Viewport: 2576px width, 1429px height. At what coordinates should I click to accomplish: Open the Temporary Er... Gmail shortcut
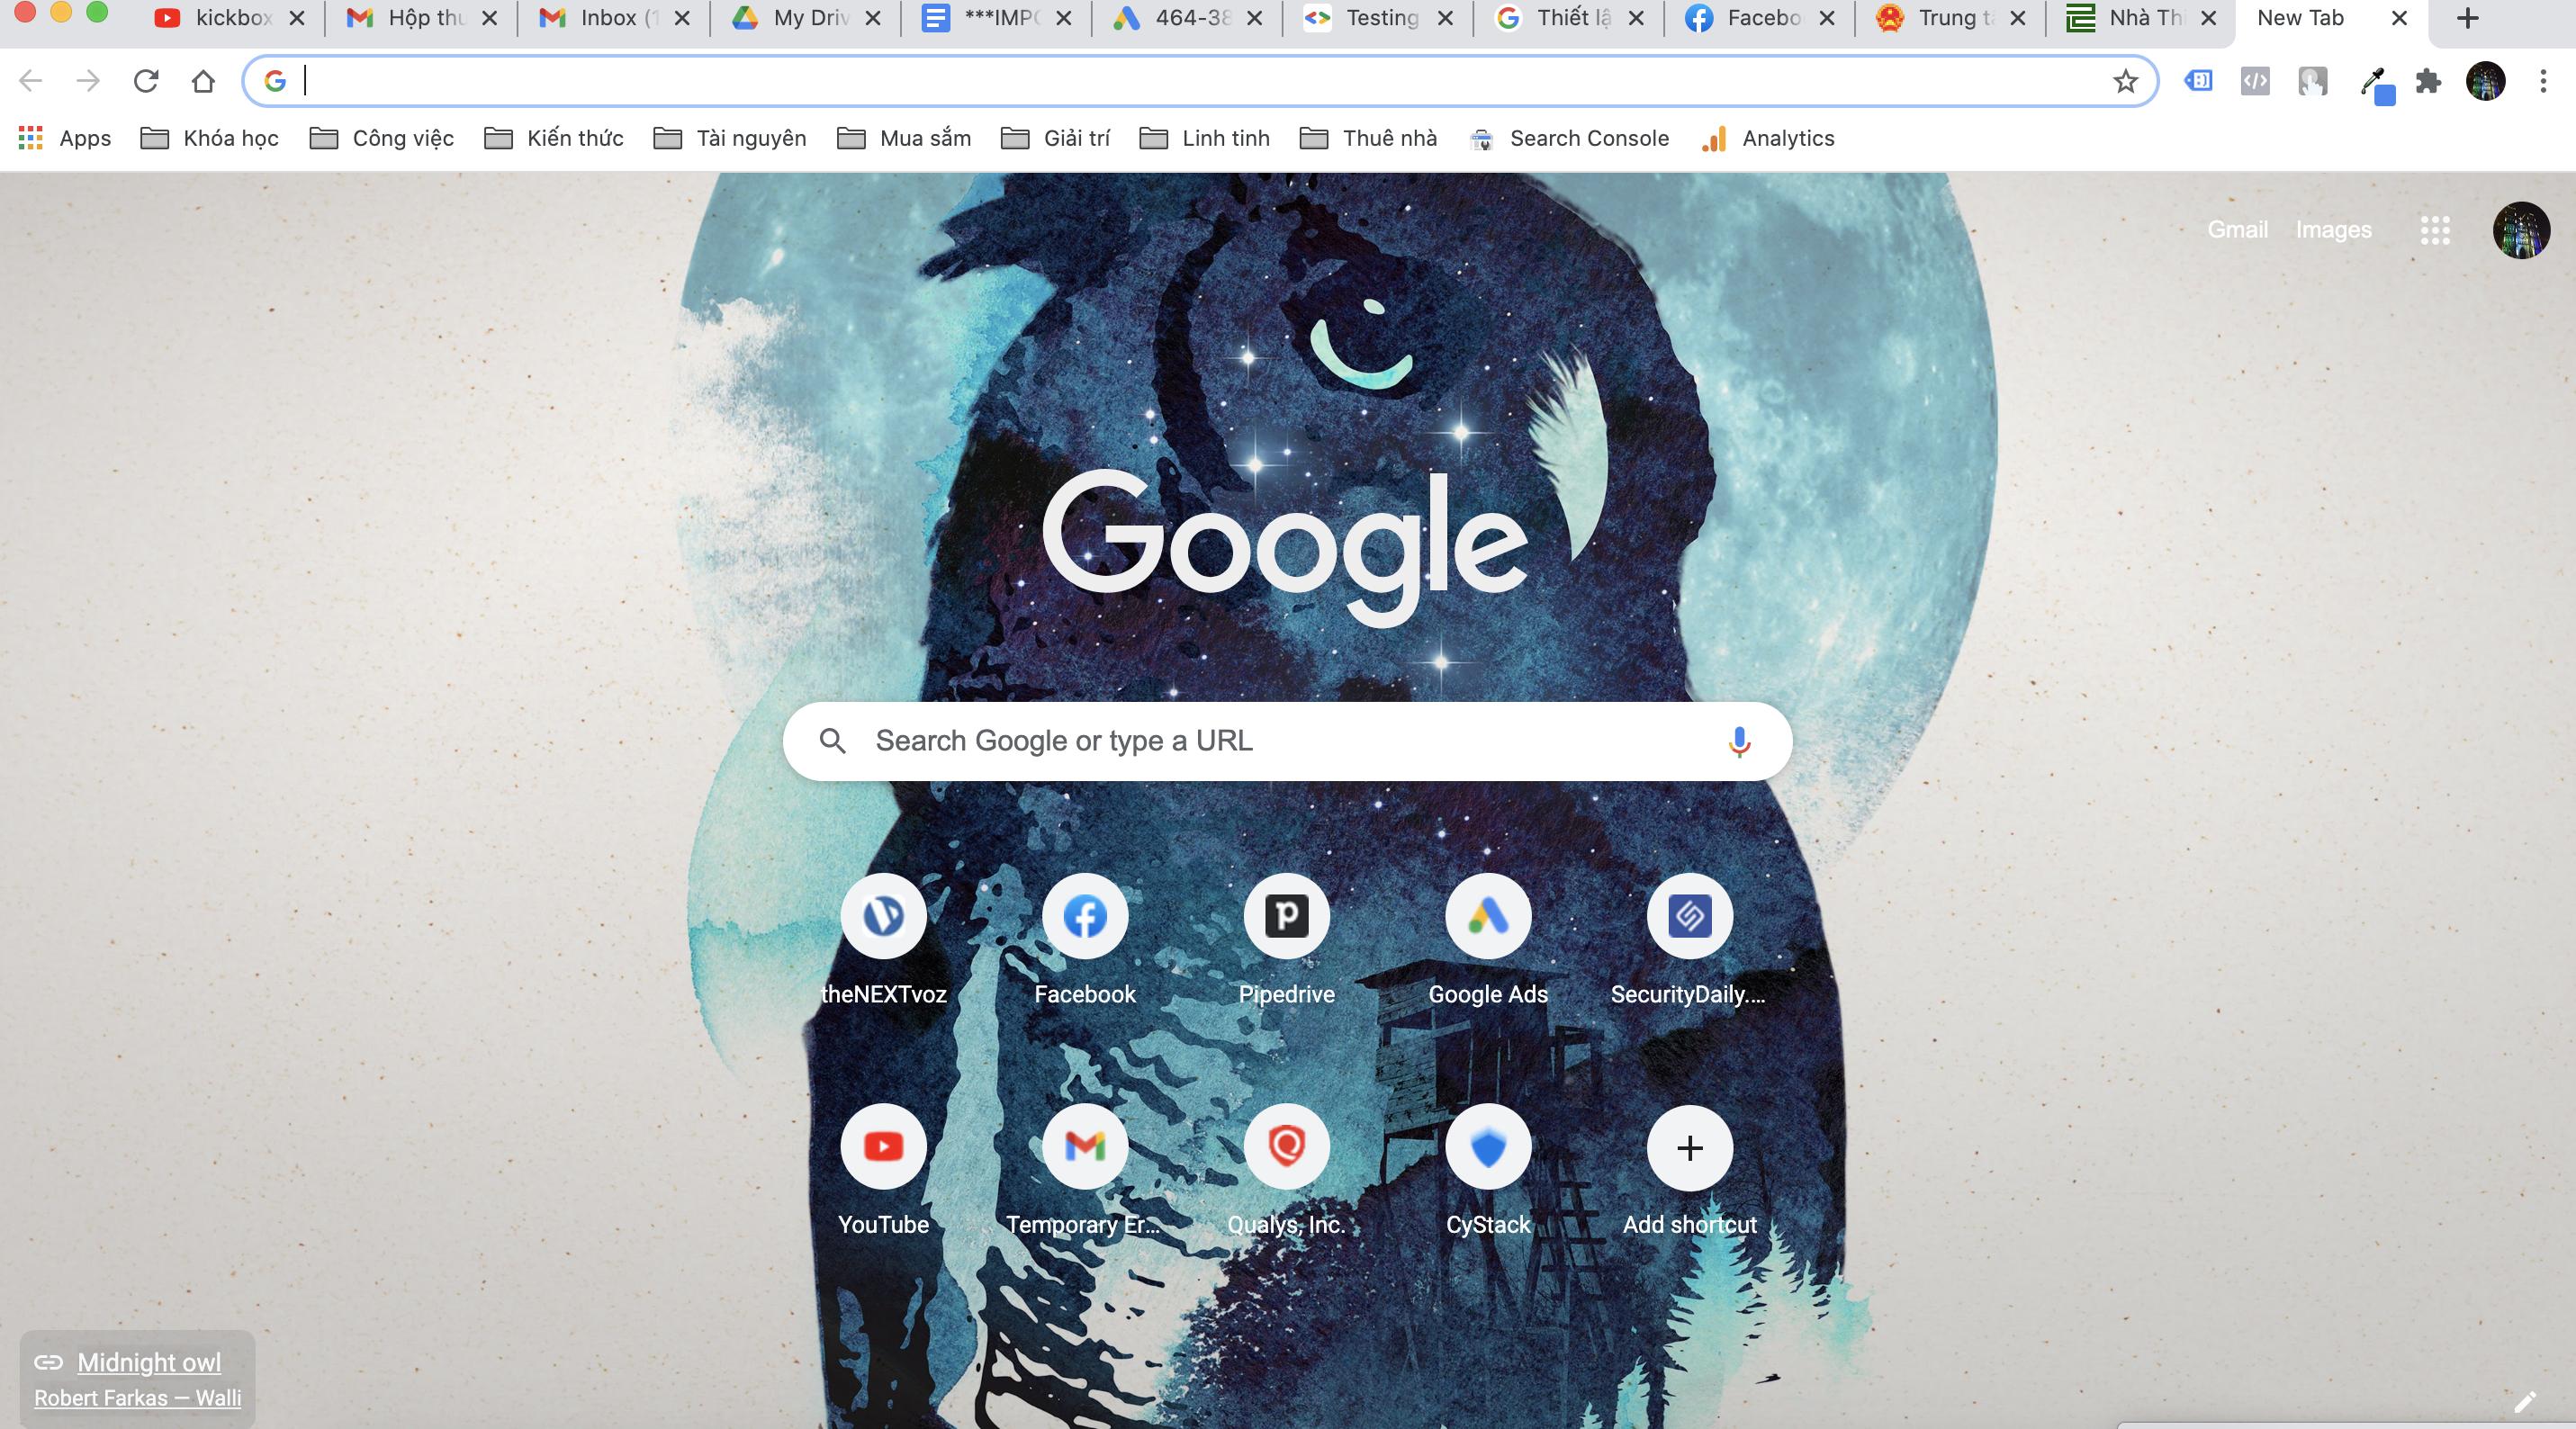click(x=1085, y=1170)
